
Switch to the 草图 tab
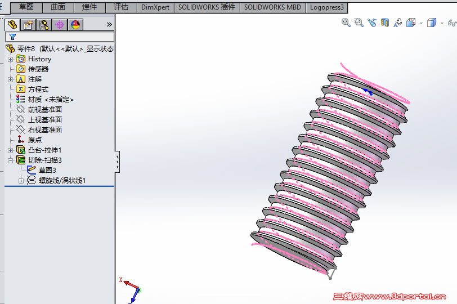tap(26, 7)
